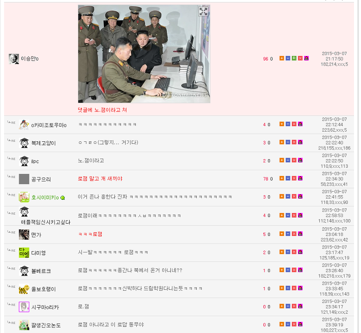Click 짤생긴오논도's username
This screenshot has width=361, height=333.
(x=46, y=325)
